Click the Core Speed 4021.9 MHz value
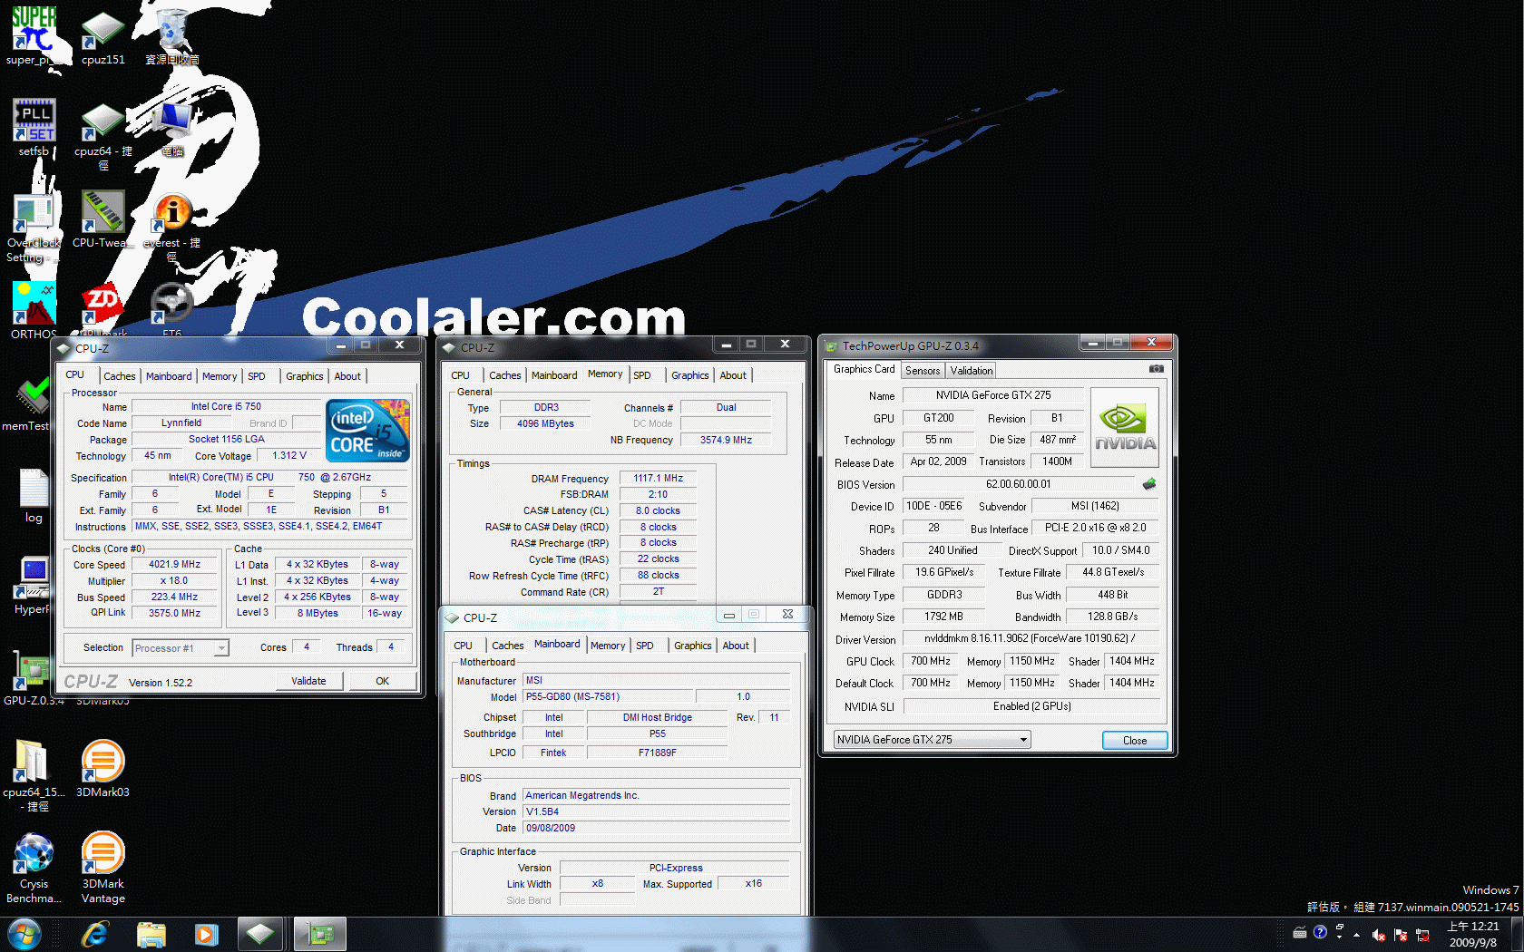 (174, 564)
